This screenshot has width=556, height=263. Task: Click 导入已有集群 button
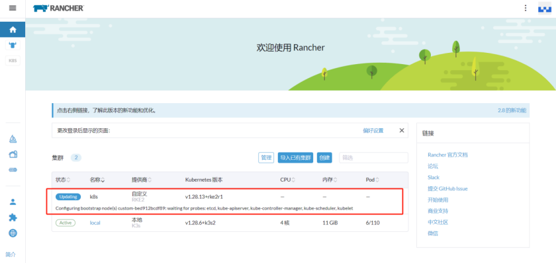tap(295, 158)
